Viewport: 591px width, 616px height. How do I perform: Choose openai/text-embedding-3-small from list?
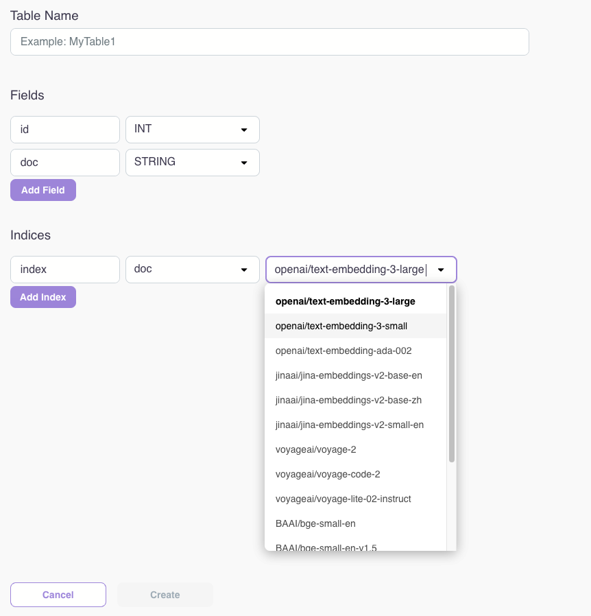(x=341, y=326)
